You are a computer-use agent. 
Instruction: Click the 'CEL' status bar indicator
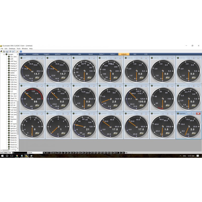pos(59,153)
